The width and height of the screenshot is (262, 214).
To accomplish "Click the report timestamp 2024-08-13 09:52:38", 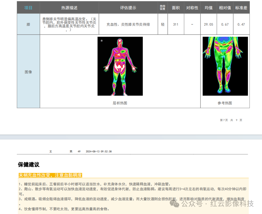I will click(99, 152).
